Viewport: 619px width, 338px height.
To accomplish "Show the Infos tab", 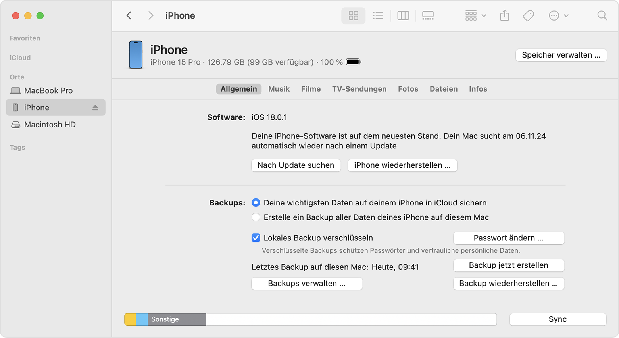I will tap(478, 89).
